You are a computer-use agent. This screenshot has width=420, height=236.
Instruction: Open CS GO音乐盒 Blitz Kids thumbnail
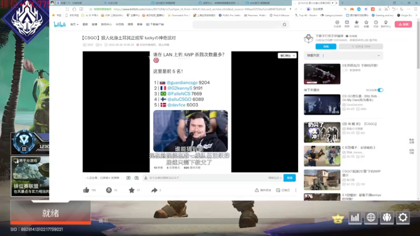pyautogui.click(x=322, y=104)
